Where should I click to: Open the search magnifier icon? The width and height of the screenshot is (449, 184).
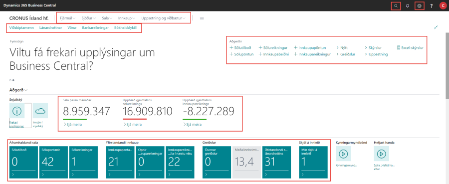396,5
